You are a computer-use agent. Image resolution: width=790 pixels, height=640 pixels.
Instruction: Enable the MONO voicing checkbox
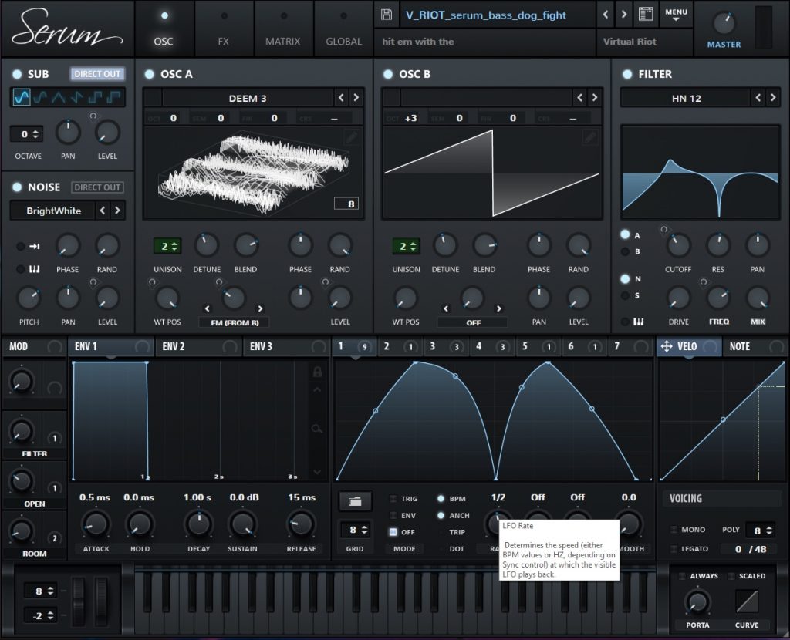point(675,530)
